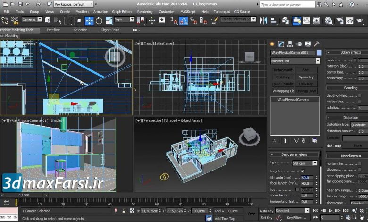Open the View reference coordinate dropdown
Image resolution: width=368 pixels, height=222 pixels.
125,19
